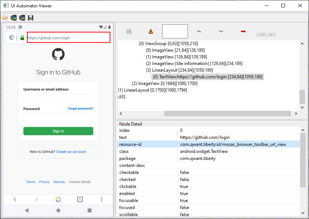Click the clickable property row
This screenshot has width=309, height=219.
pos(208,187)
